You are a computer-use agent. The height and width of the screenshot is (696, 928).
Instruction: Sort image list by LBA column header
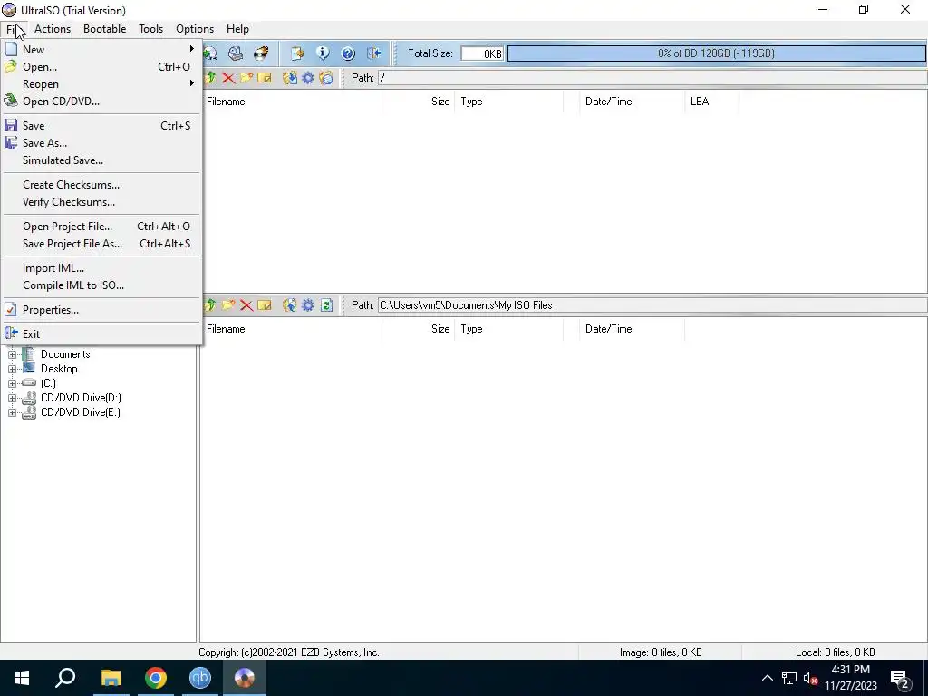pos(712,101)
